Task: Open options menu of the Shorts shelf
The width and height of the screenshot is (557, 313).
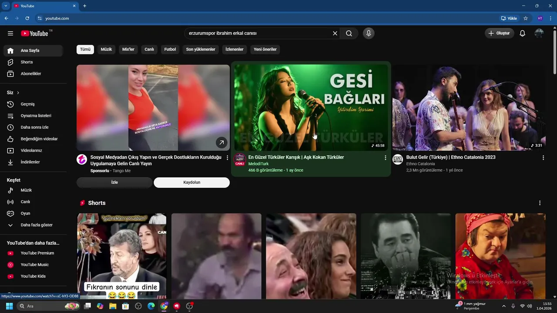Action: [540, 203]
